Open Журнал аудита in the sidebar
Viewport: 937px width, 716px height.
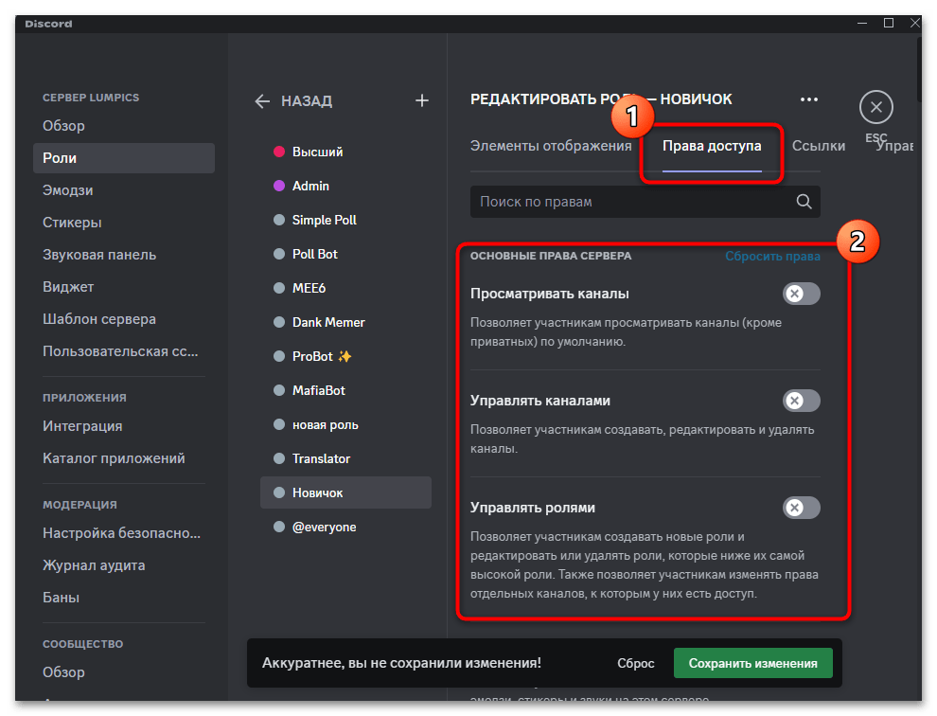point(94,565)
